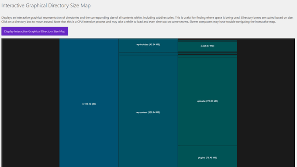Open the wp-includes (43.34 MB) box

[x=148, y=45]
